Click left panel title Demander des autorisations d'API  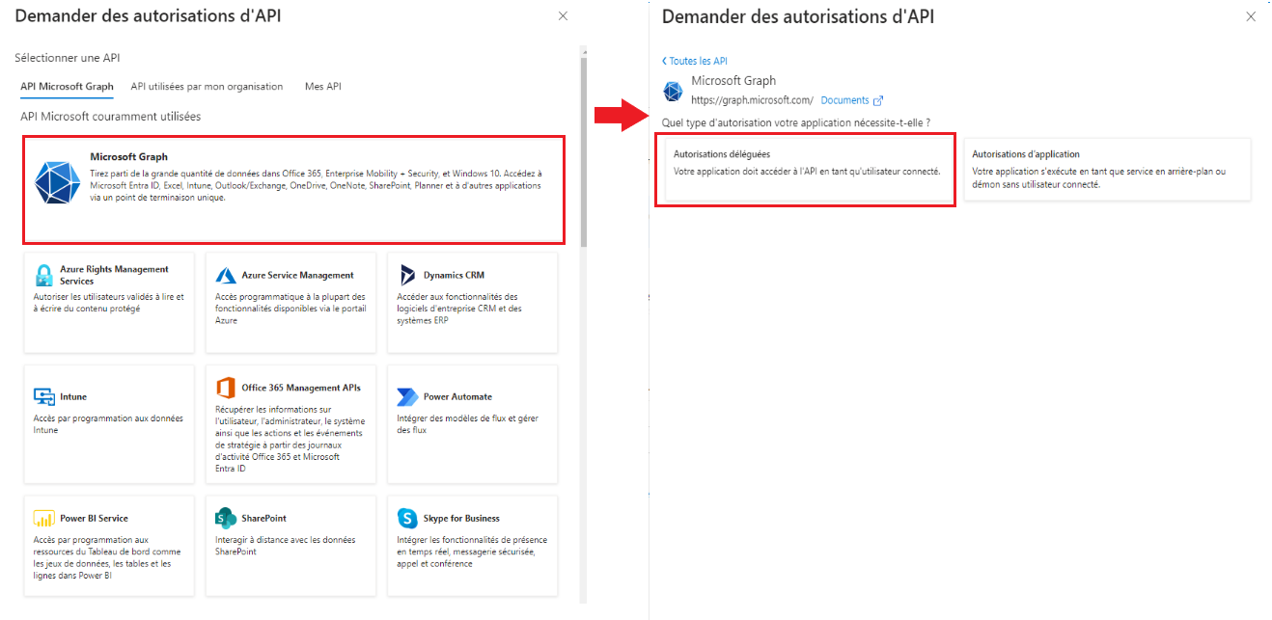click(x=149, y=15)
